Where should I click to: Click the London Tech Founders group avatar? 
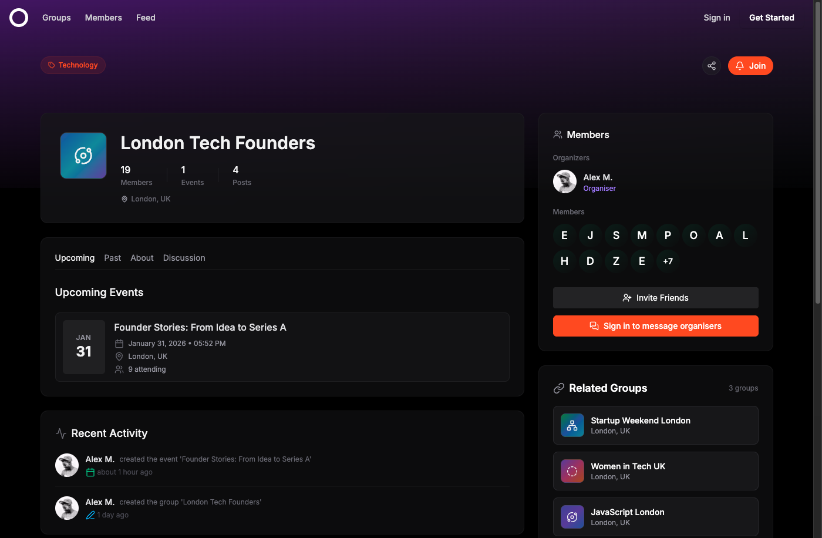(83, 155)
